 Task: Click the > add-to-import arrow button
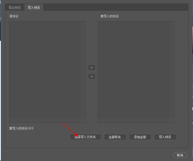point(92,68)
